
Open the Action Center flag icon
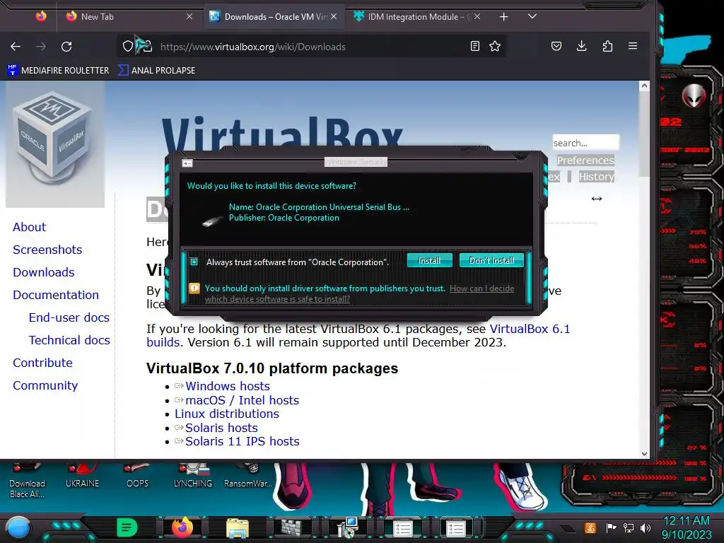pyautogui.click(x=611, y=527)
